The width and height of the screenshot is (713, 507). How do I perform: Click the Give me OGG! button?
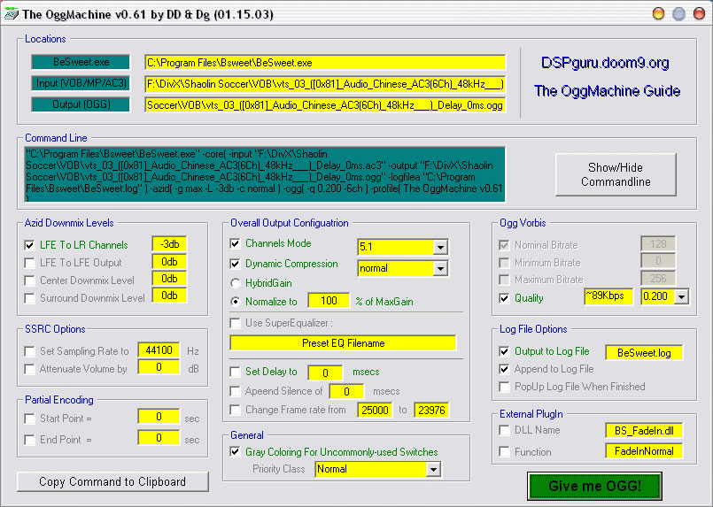pos(595,486)
